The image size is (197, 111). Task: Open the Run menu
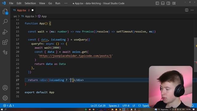[x=58, y=3]
